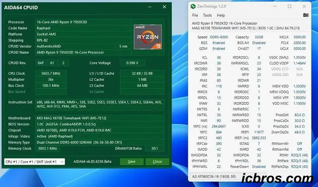Viewport: 318px width, 187px height.
Task: Click the DDR5-6000 speed value
Action: [219, 37]
